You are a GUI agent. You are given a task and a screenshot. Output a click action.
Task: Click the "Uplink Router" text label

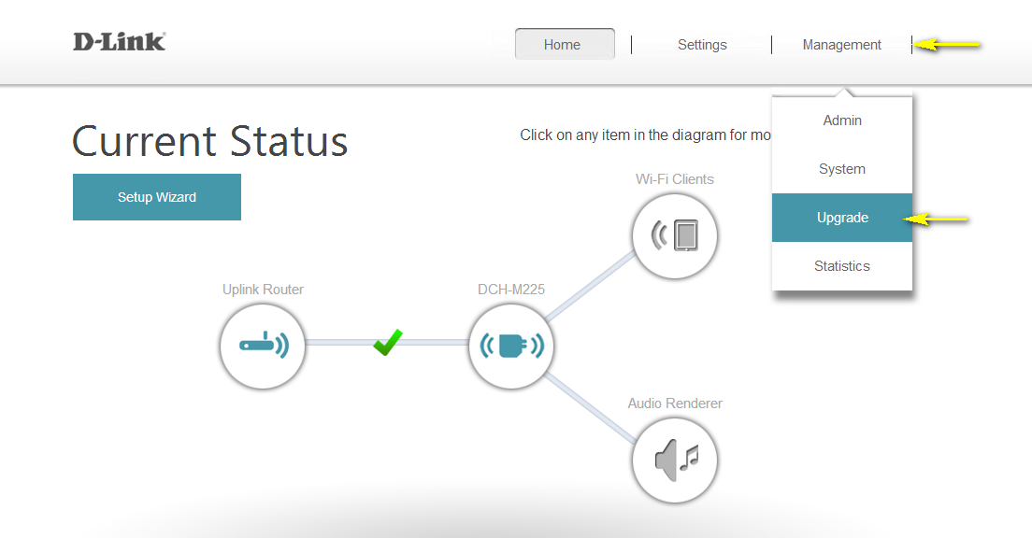(263, 290)
